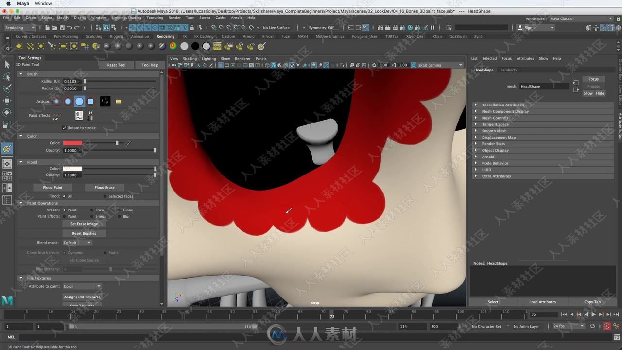Select the Paint Effects Paint radio
622x350 pixels.
pyautogui.click(x=64, y=216)
